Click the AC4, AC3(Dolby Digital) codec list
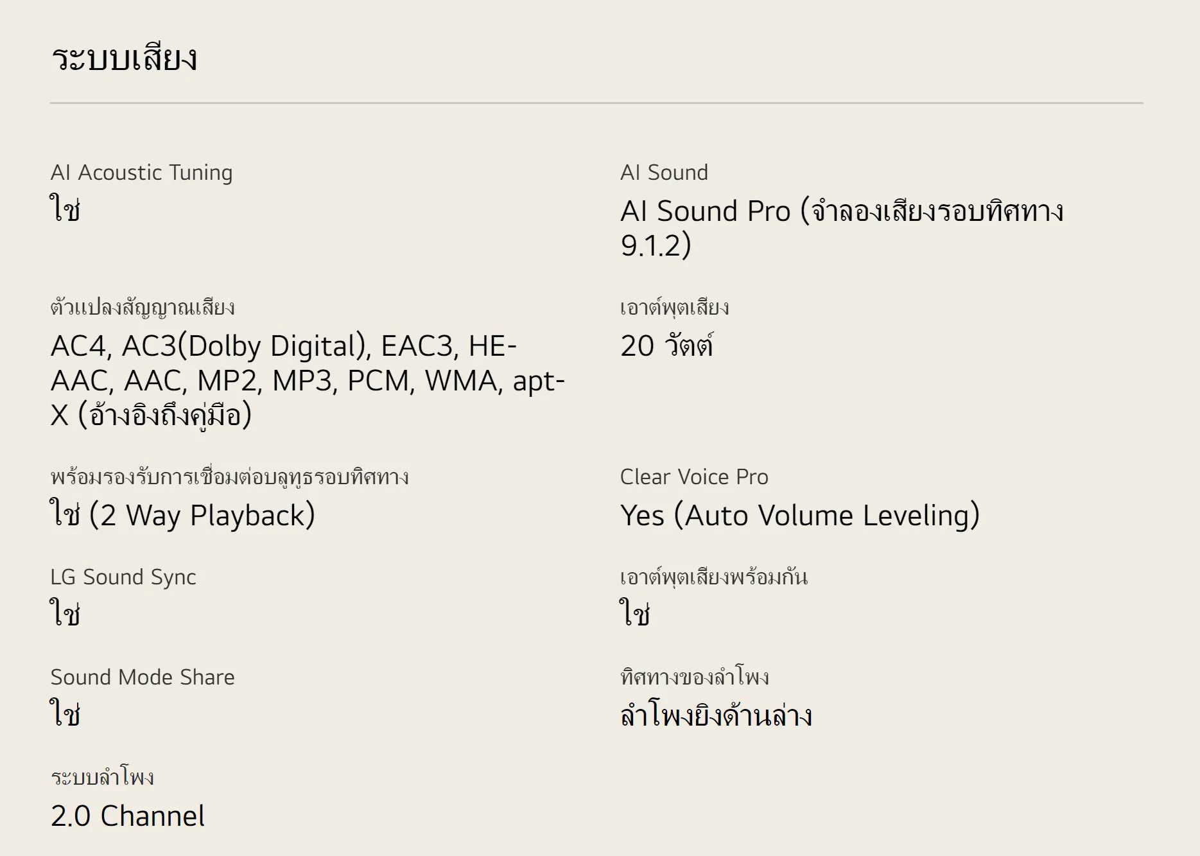This screenshot has width=1200, height=856. point(307,380)
